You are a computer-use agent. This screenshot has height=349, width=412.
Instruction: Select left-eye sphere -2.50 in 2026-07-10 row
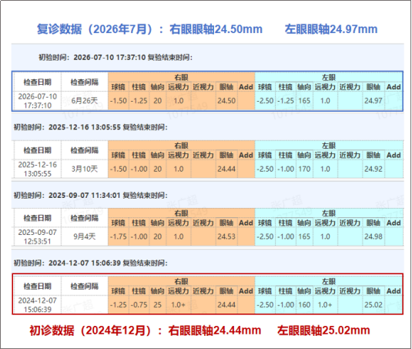pos(265,101)
